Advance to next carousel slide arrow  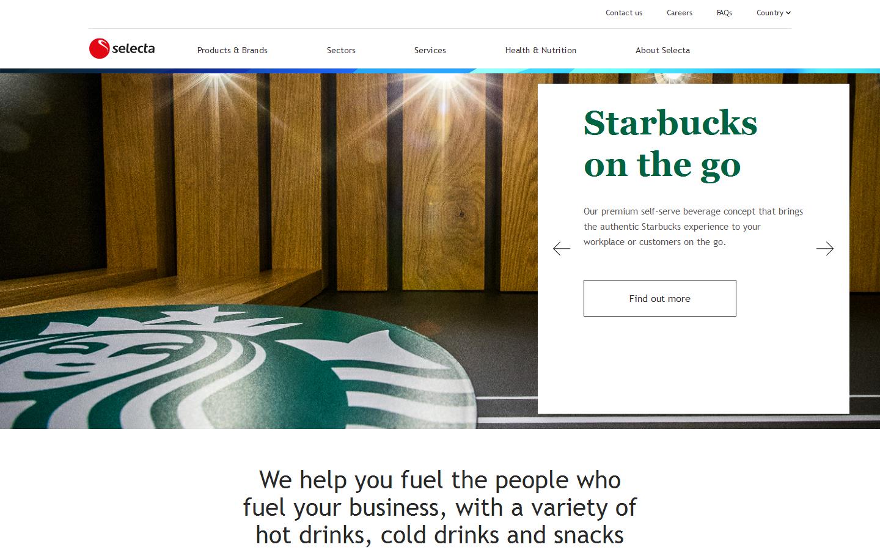tap(825, 249)
